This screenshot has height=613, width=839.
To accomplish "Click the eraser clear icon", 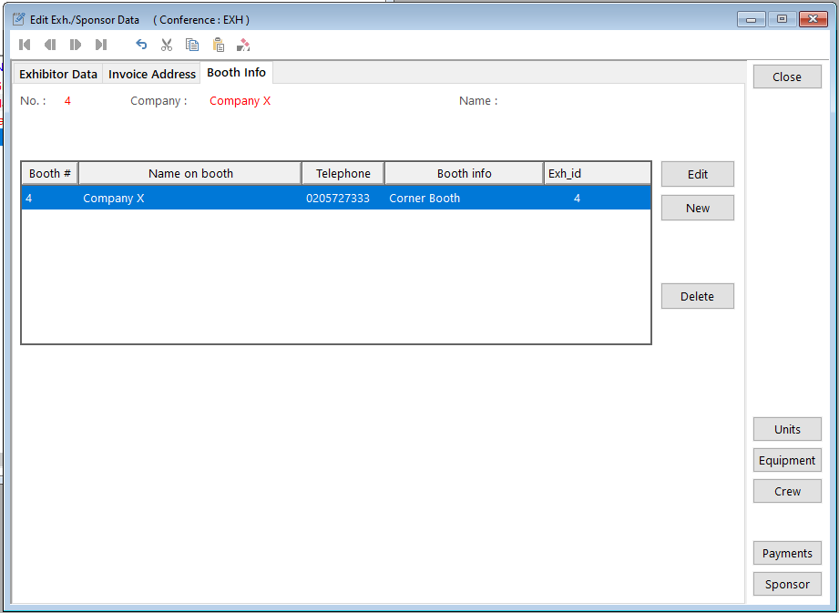I will [243, 45].
